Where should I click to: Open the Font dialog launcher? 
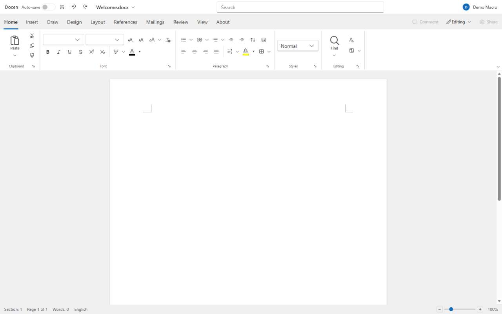pos(169,66)
